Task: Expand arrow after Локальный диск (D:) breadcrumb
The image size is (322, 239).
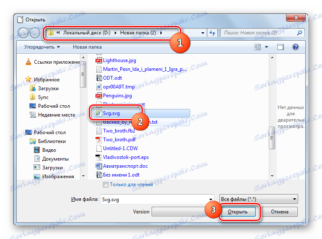Action: coord(116,33)
